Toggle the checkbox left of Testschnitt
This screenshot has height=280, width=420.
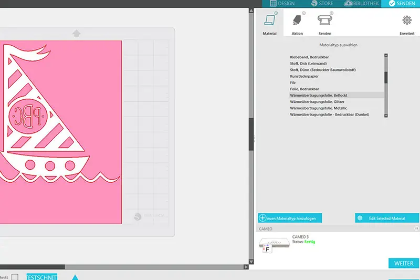pyautogui.click(x=15, y=277)
